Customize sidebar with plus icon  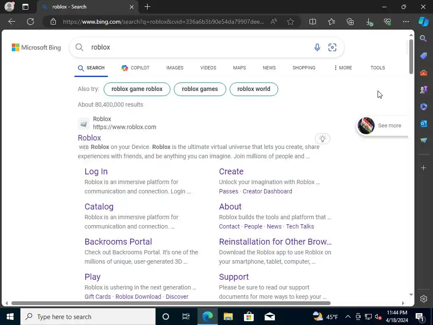coord(423,168)
